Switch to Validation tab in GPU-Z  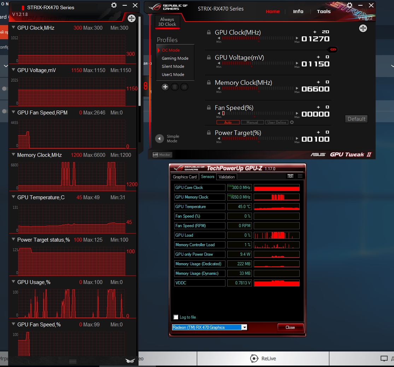tap(227, 177)
